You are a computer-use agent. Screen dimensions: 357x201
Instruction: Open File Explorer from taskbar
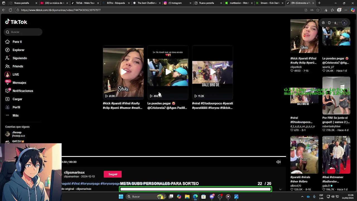tap(187, 197)
